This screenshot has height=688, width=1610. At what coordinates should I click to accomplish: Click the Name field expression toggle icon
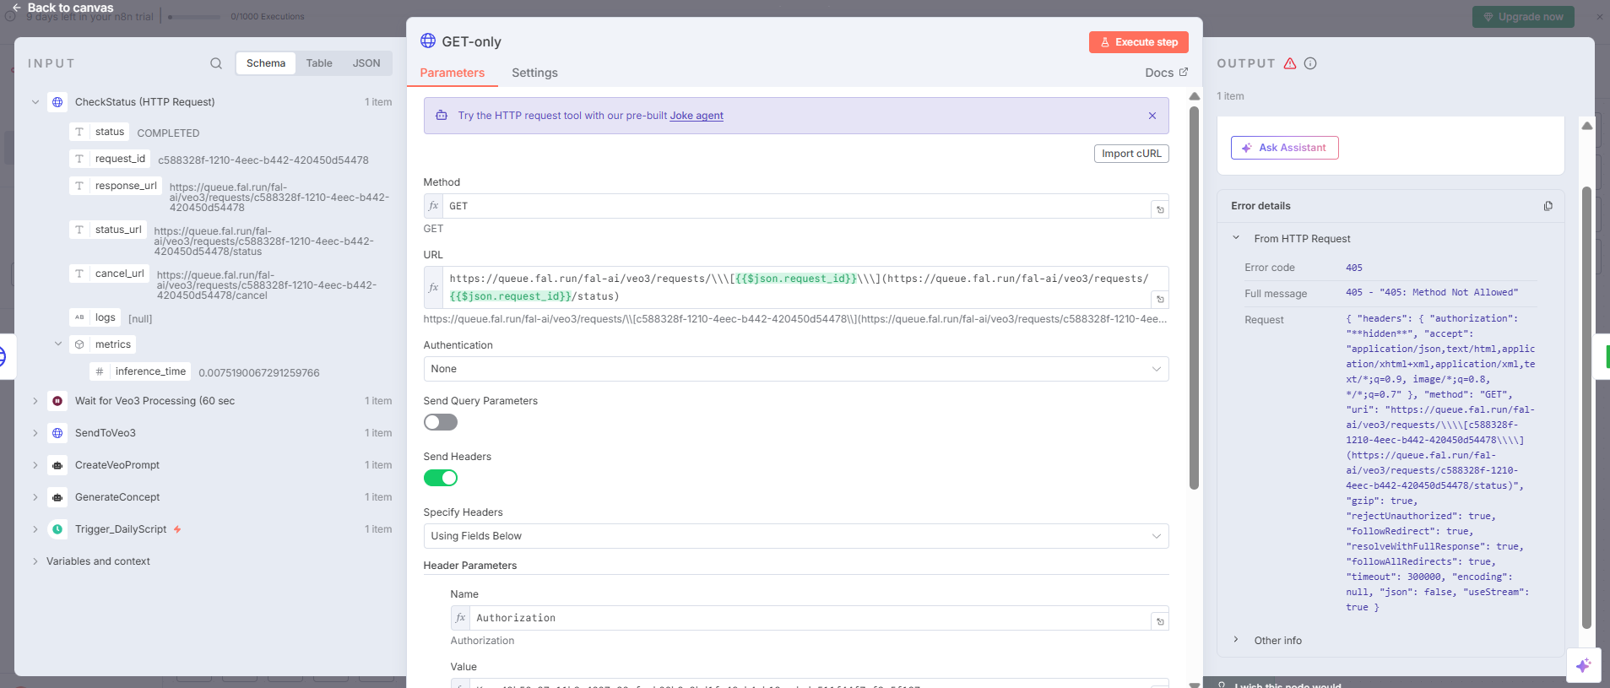(x=1160, y=621)
